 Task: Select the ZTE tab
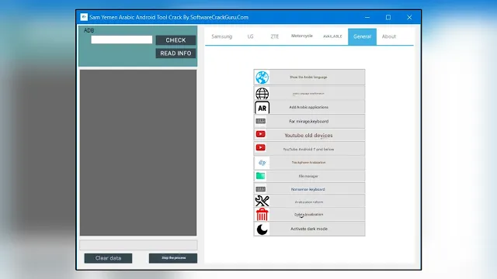tap(274, 36)
